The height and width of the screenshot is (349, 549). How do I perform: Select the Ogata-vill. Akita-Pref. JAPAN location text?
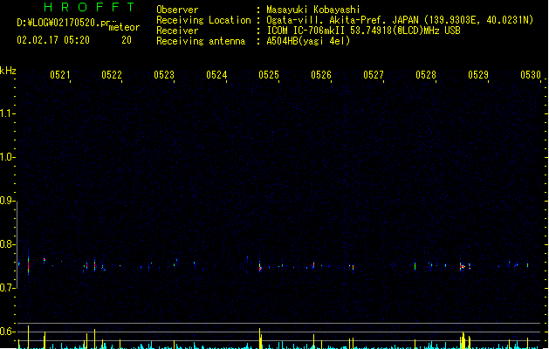click(x=400, y=20)
